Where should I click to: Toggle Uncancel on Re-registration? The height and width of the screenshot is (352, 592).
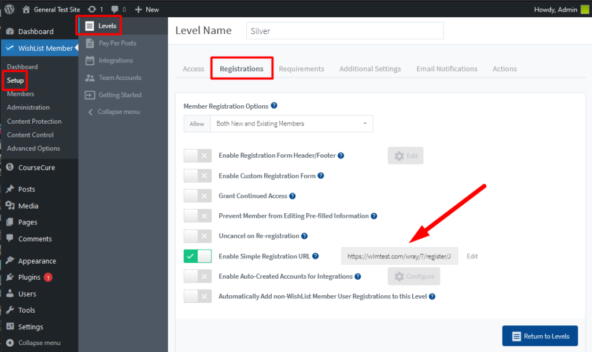[x=198, y=236]
